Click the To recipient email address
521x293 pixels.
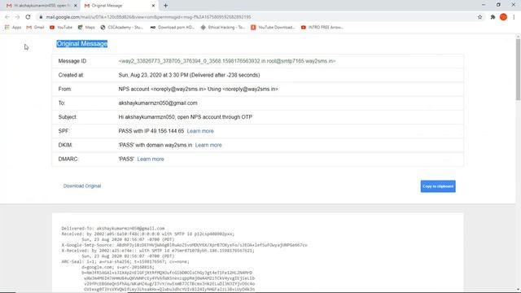click(x=158, y=103)
